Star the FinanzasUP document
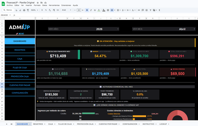The width and height of the screenshot is (198, 126). (x=38, y=2)
